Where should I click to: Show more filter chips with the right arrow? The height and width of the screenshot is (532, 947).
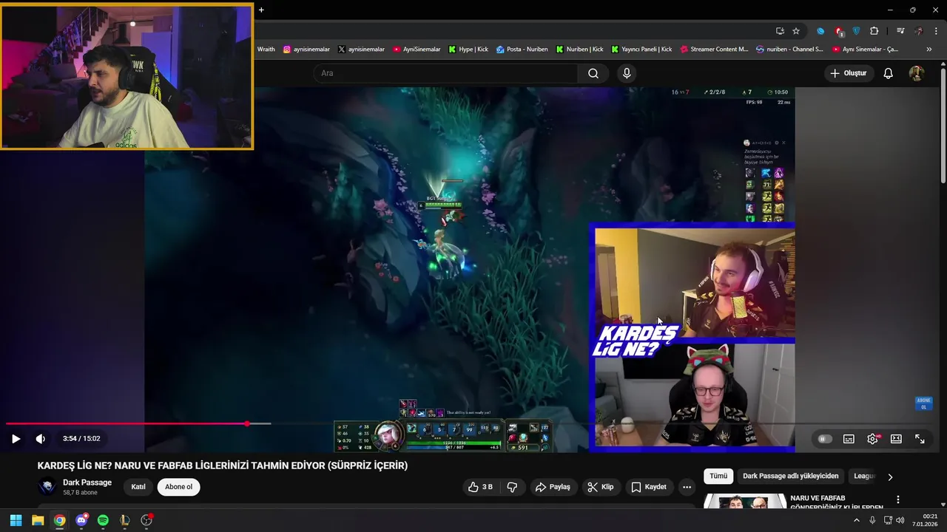tap(890, 477)
